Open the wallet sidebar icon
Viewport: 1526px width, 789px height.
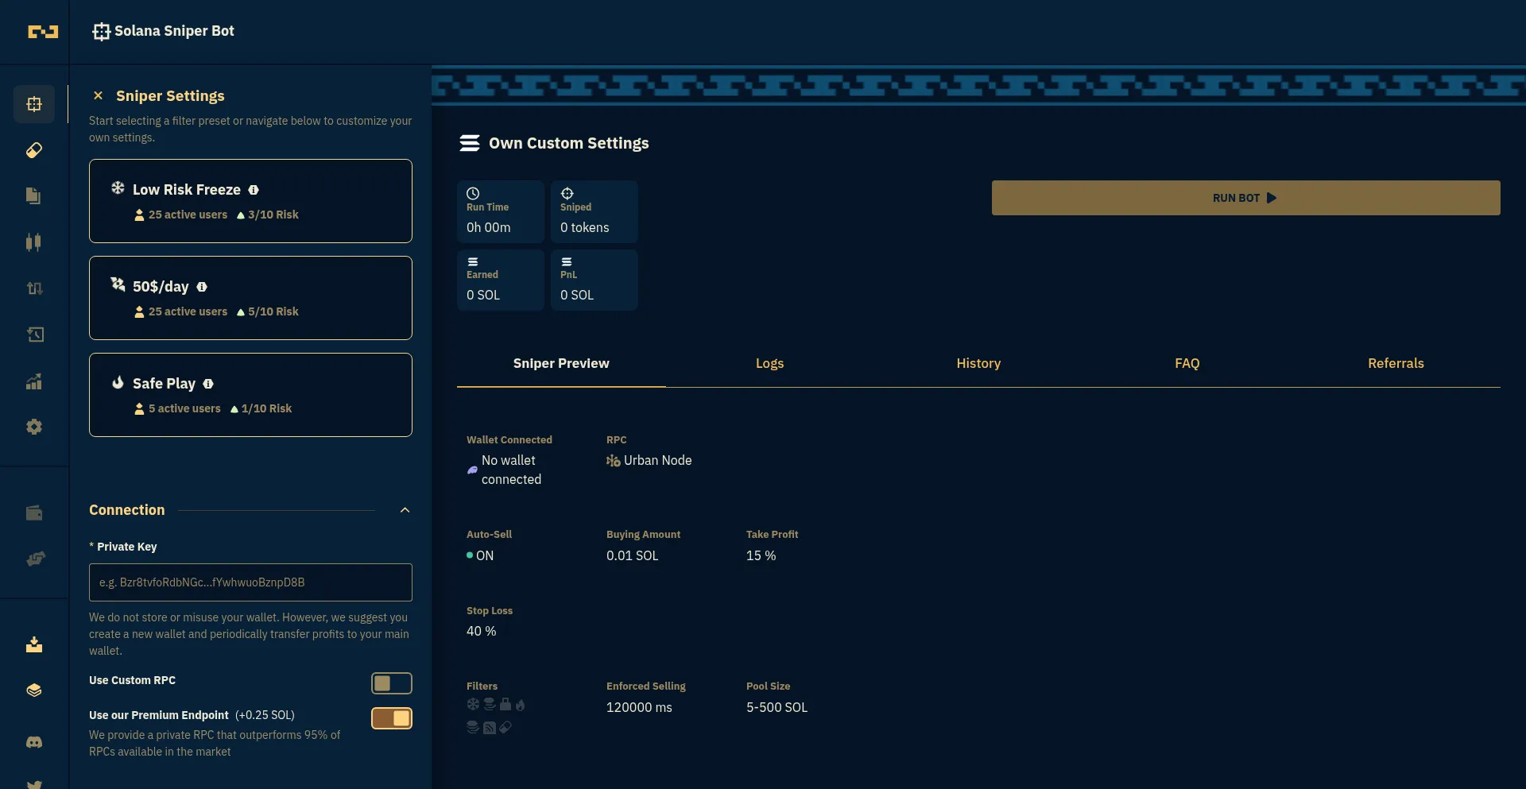(34, 512)
